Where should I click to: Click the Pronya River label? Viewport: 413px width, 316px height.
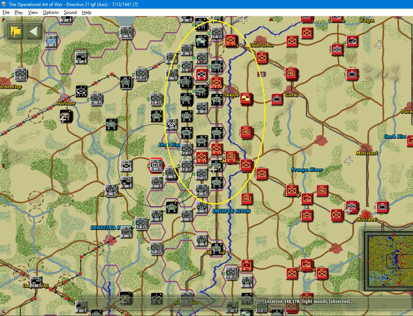pyautogui.click(x=306, y=170)
